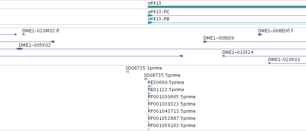Click the RE01122.5prime EST glyph
306x131 pixels.
click(150, 93)
